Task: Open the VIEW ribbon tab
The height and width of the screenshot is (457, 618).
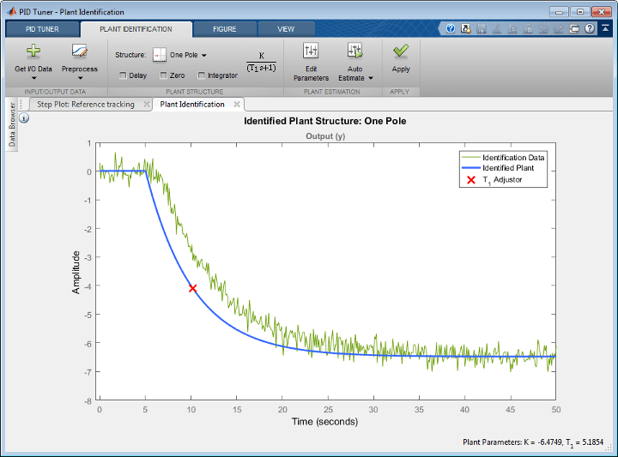Action: 286,28
